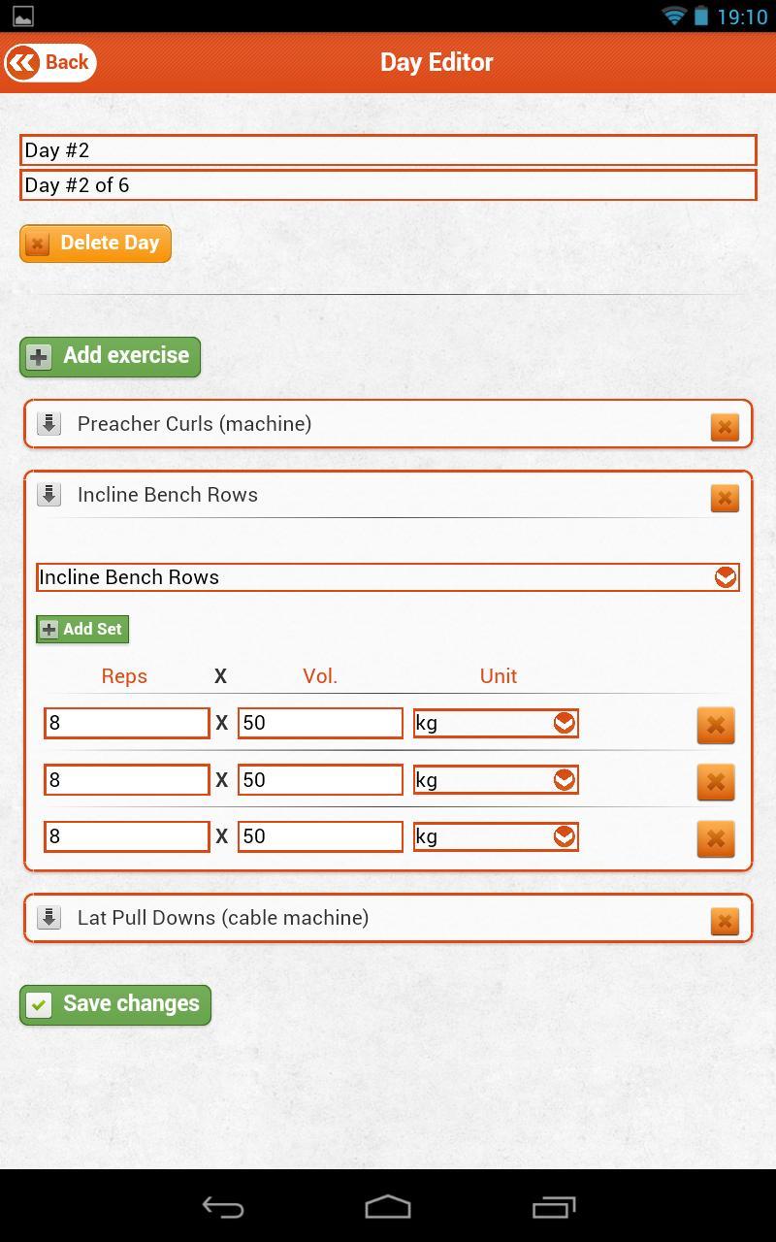Edit the reps value of the third set

click(x=126, y=835)
